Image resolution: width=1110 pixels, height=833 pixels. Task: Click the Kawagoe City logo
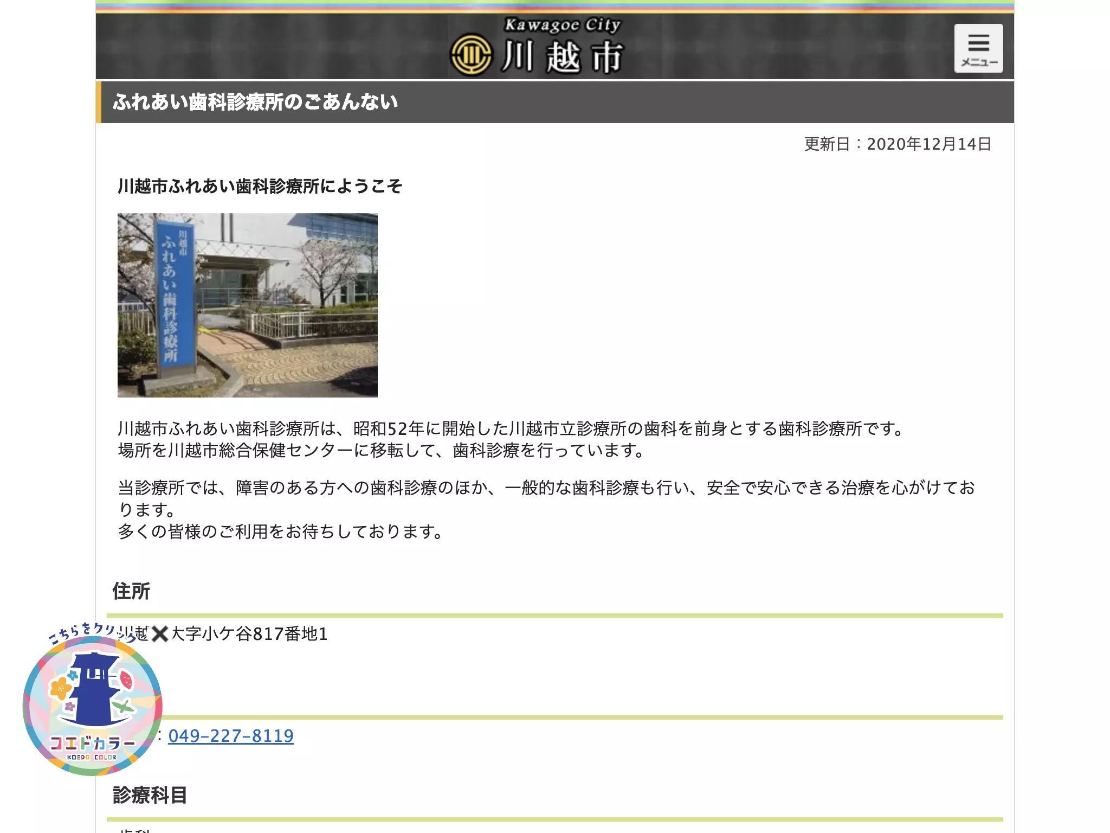pyautogui.click(x=537, y=47)
